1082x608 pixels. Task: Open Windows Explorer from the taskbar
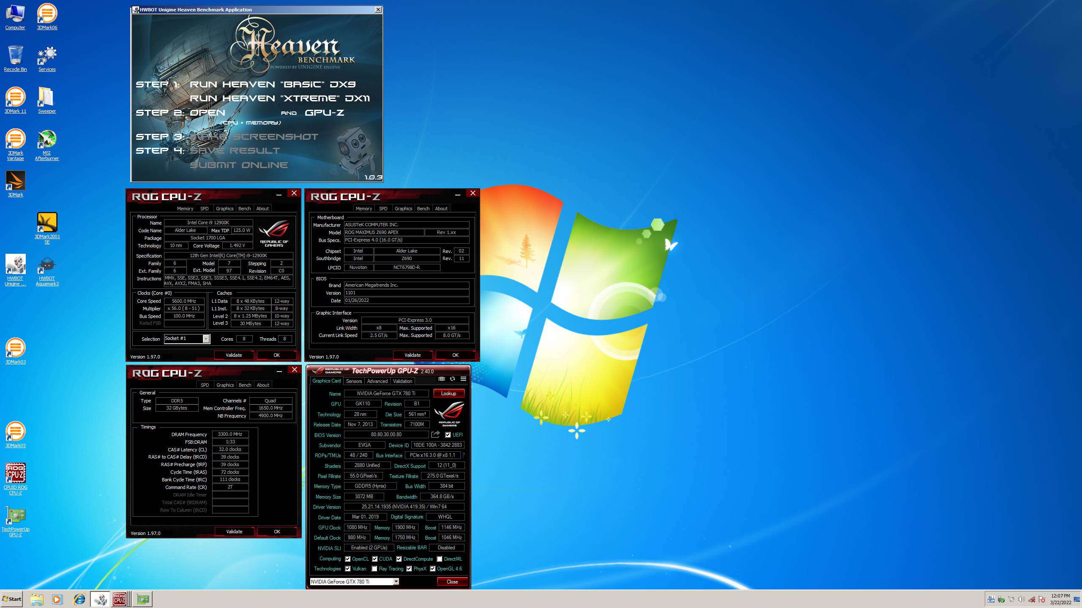click(37, 599)
